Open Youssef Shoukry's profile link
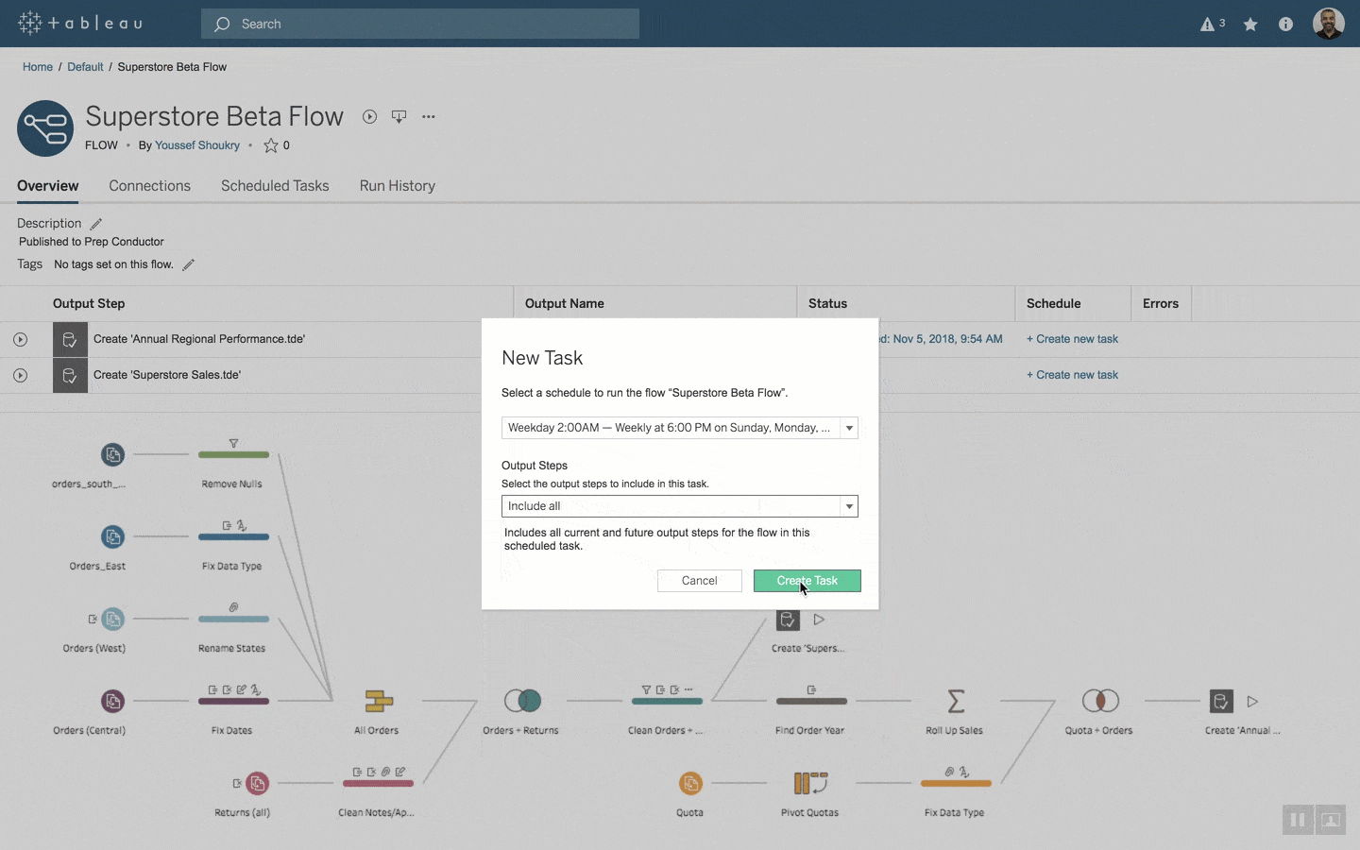This screenshot has height=850, width=1360. tap(197, 145)
